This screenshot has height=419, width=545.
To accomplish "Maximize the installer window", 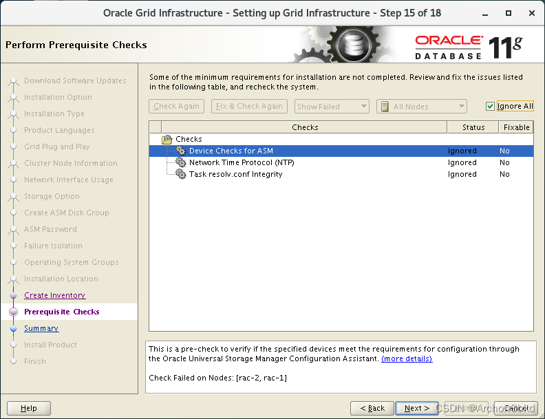I will pos(508,13).
